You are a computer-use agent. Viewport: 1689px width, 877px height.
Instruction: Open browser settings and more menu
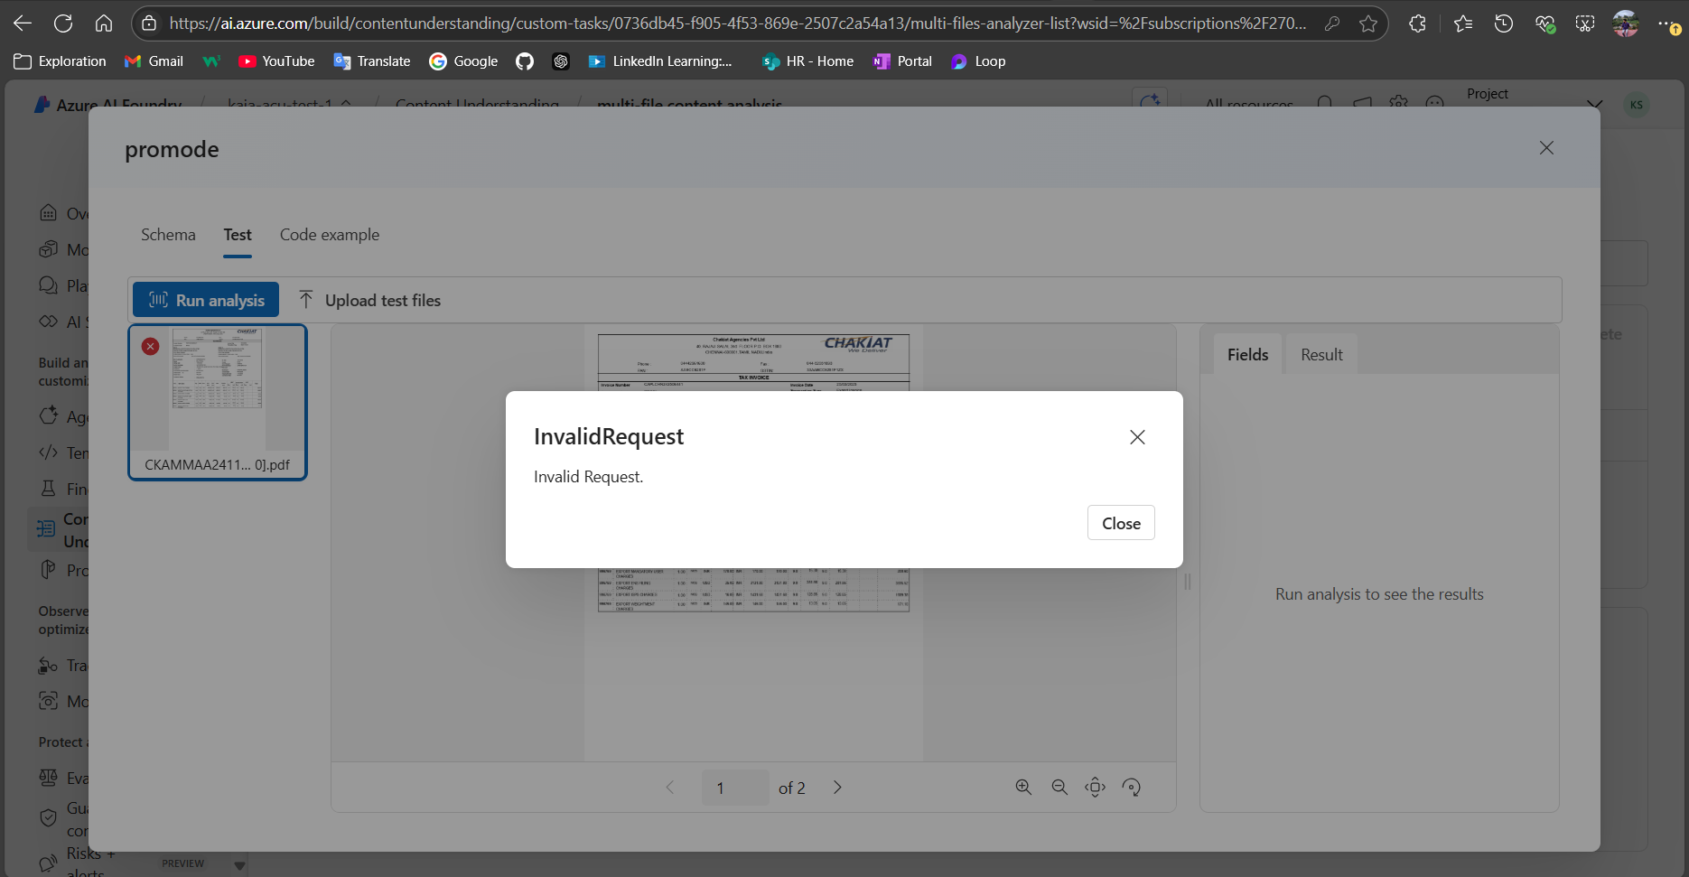pos(1667,23)
